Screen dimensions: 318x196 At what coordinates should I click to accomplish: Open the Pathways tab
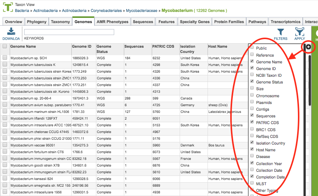click(x=257, y=22)
